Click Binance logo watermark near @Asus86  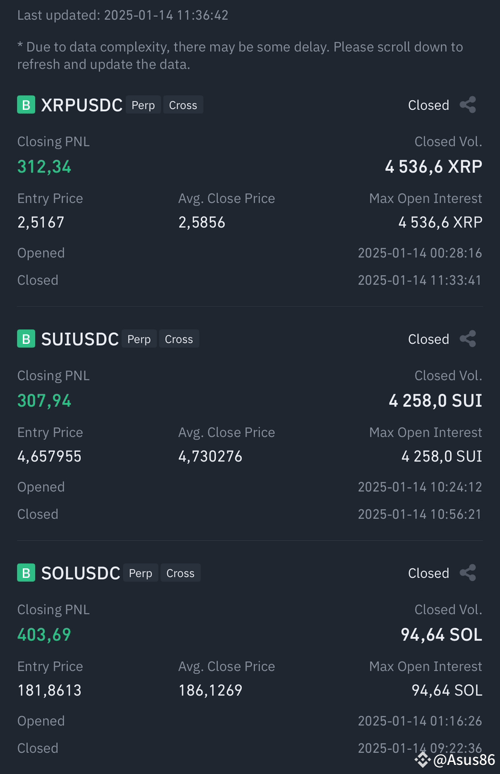422,760
